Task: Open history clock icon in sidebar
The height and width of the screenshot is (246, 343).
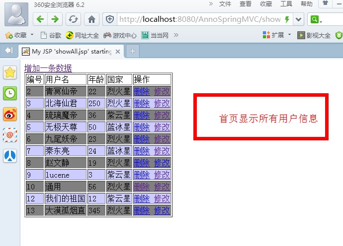Action: coord(10,93)
